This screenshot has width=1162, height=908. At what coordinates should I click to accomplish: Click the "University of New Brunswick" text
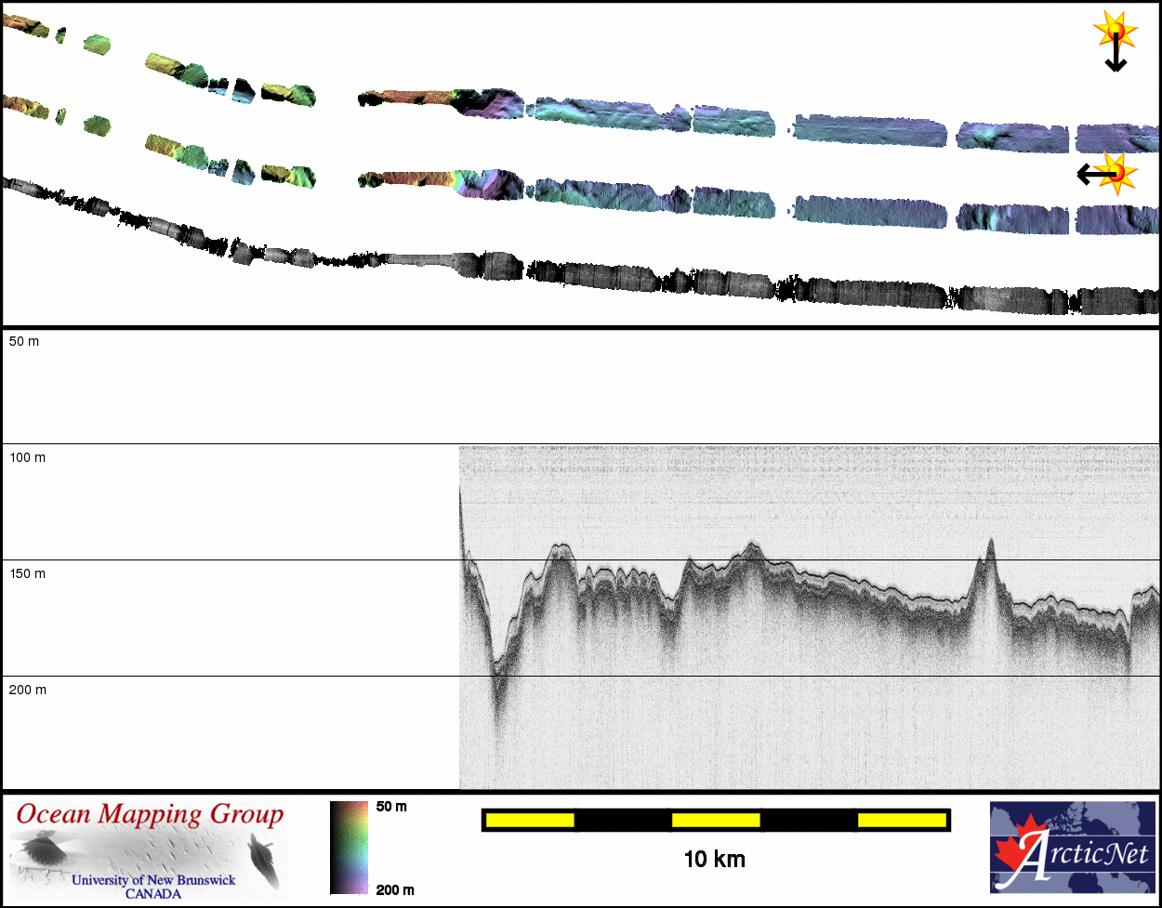153,880
